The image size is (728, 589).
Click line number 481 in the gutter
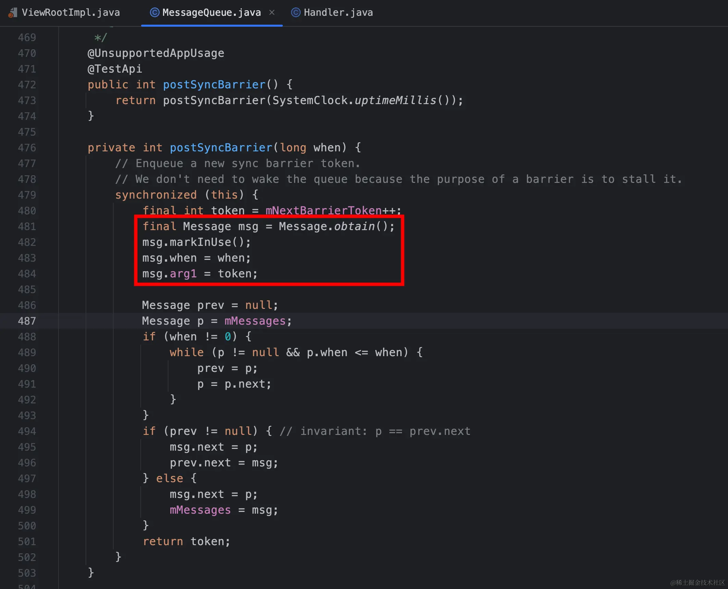[x=27, y=226]
